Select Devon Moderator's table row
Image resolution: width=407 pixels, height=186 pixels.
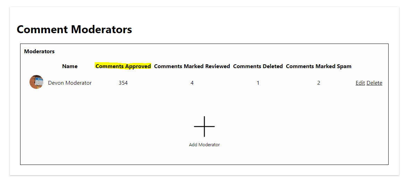(x=222, y=83)
